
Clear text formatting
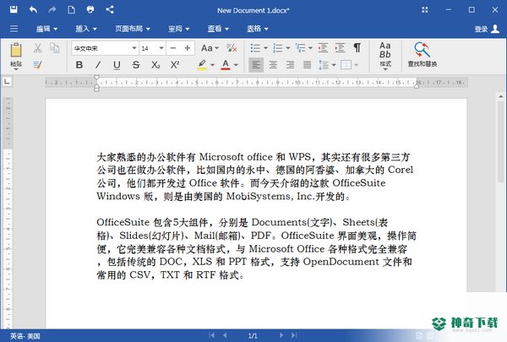click(232, 48)
